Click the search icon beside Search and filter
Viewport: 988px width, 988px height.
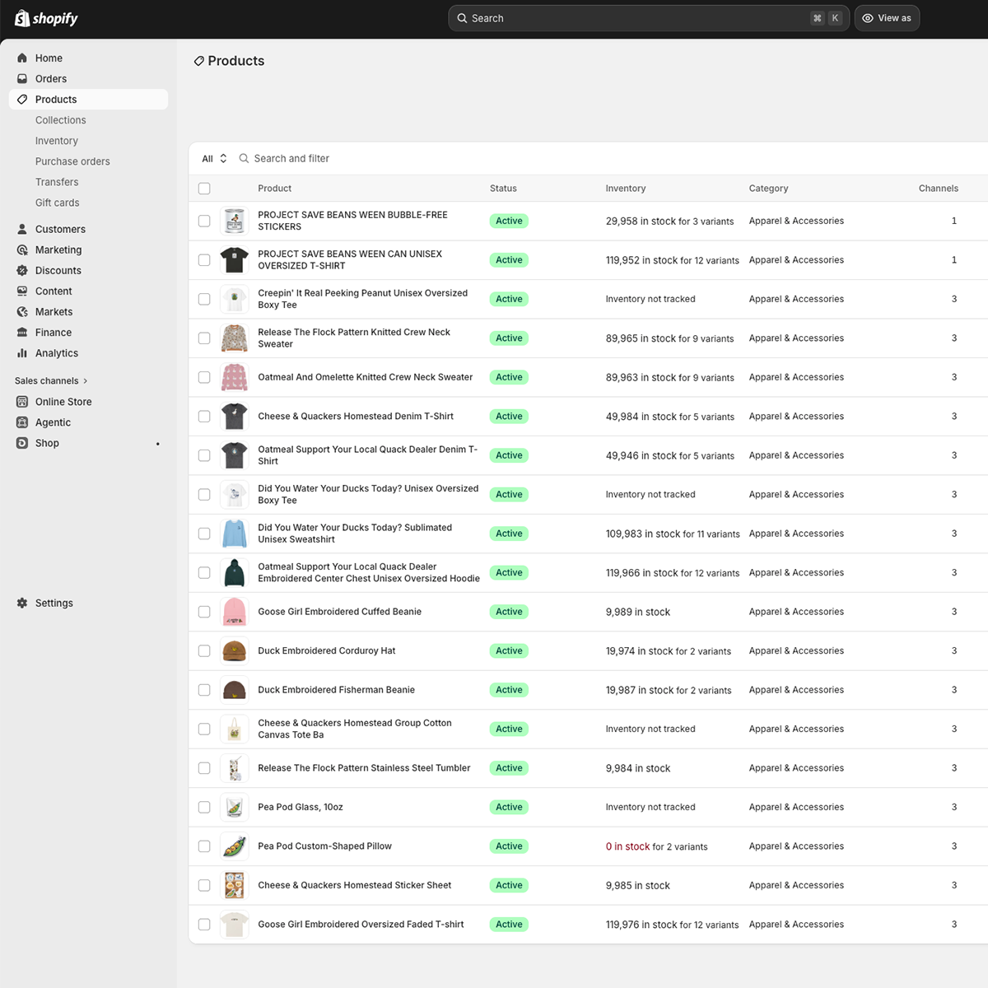[244, 158]
